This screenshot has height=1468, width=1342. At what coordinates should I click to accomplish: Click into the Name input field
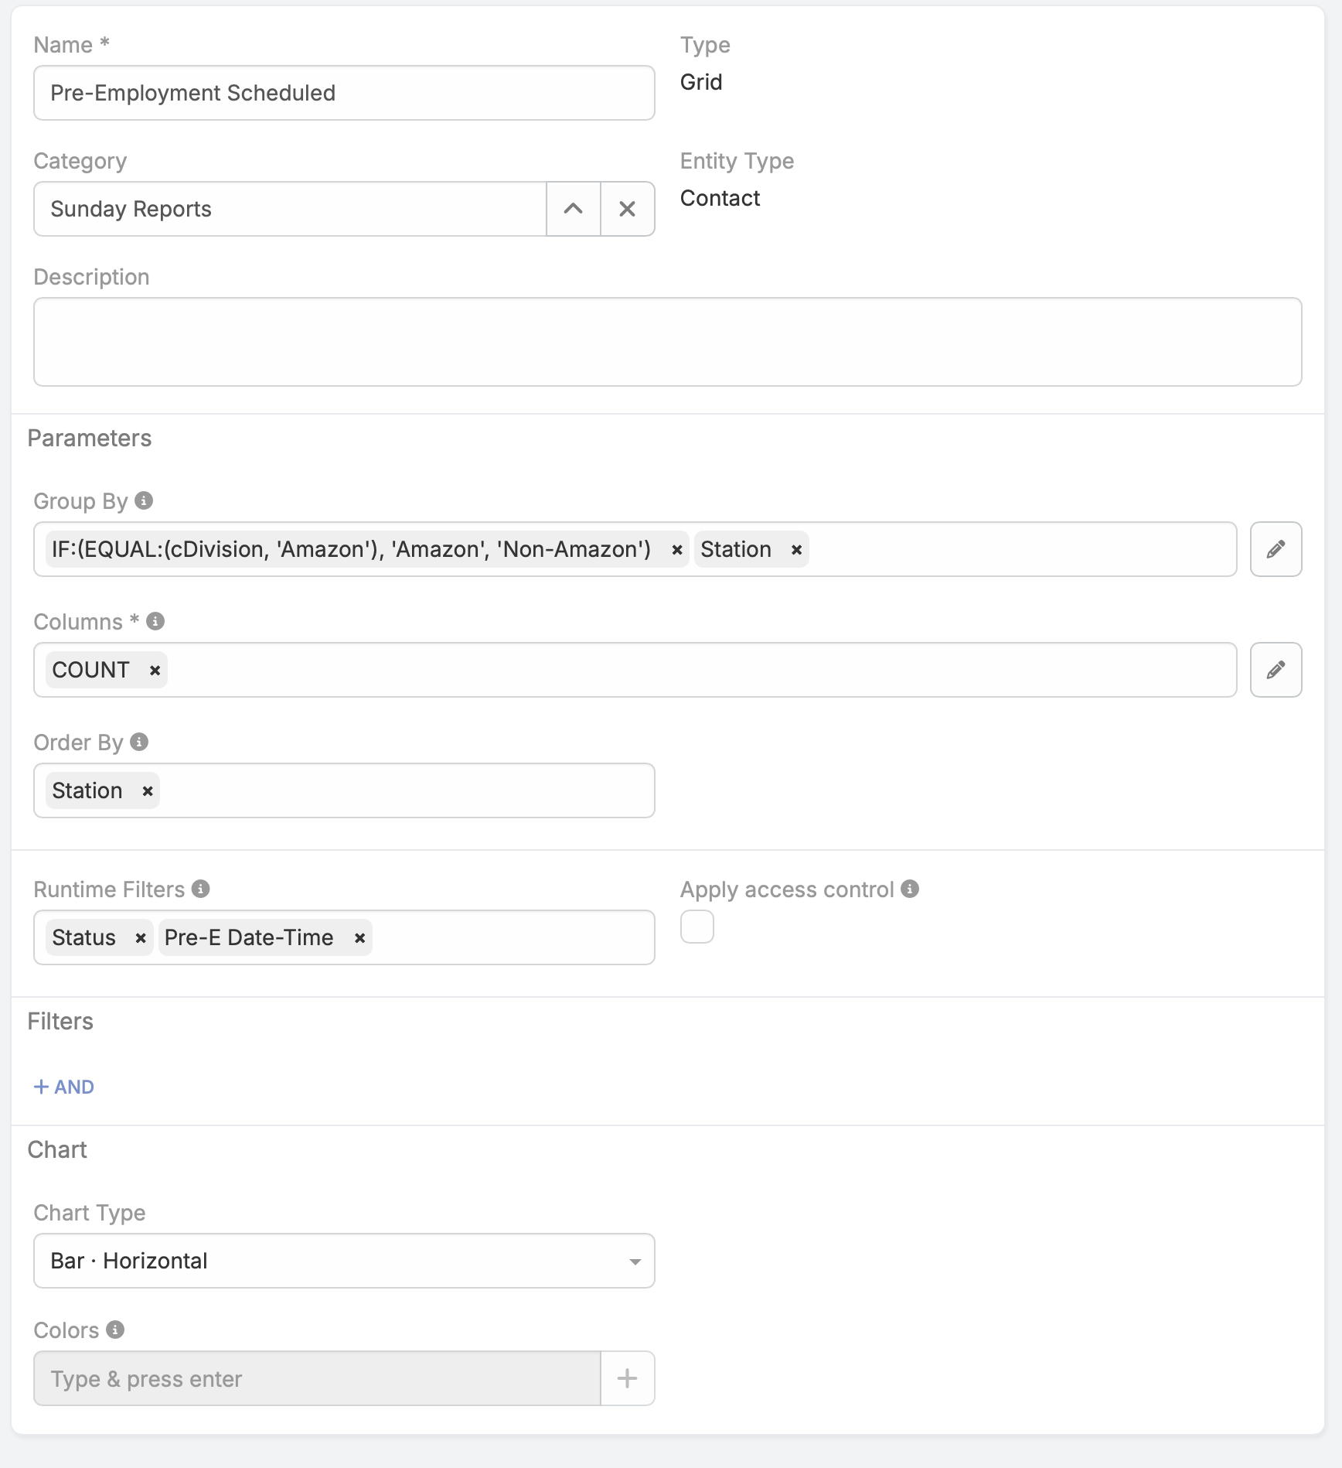tap(344, 93)
